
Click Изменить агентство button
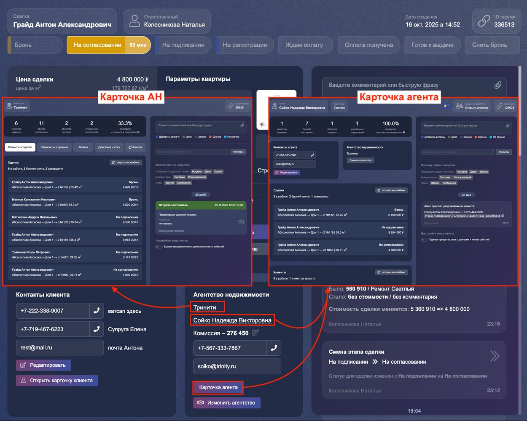click(x=227, y=403)
